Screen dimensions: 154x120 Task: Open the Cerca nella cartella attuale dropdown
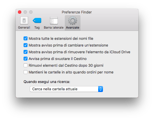click(x=66, y=89)
